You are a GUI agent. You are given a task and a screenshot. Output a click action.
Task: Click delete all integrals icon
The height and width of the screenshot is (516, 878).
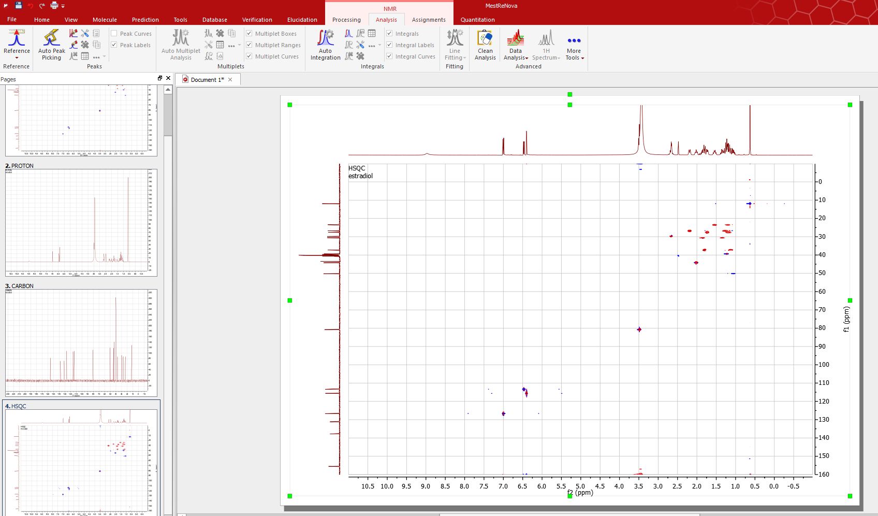(x=360, y=56)
